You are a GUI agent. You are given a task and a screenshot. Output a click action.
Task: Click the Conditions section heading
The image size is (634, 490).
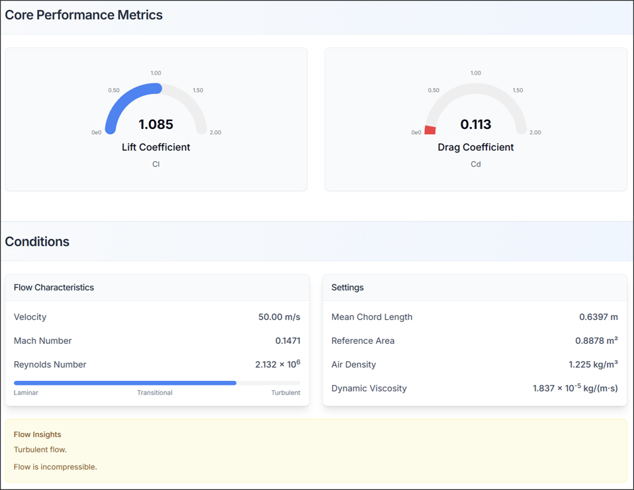coord(37,241)
